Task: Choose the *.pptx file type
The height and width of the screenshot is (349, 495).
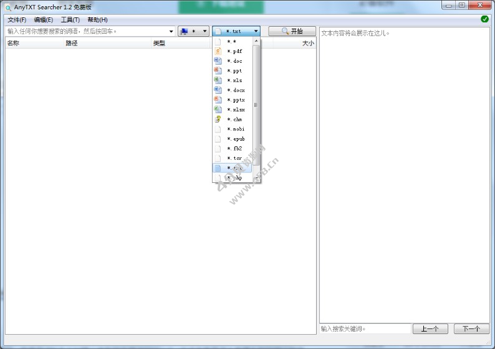Action: pos(233,100)
